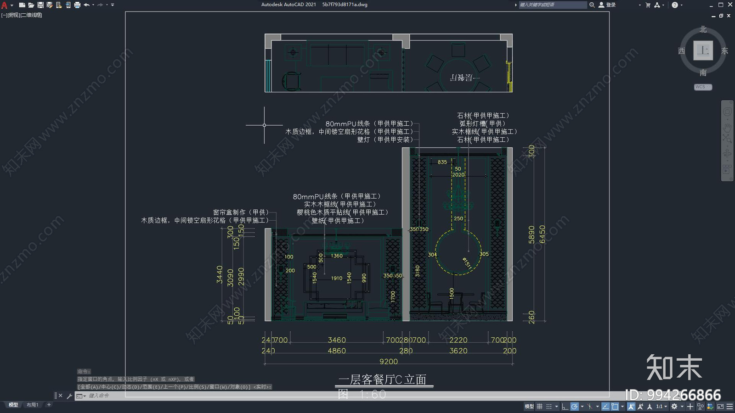Close the command line with X
The width and height of the screenshot is (735, 413).
[x=60, y=396]
